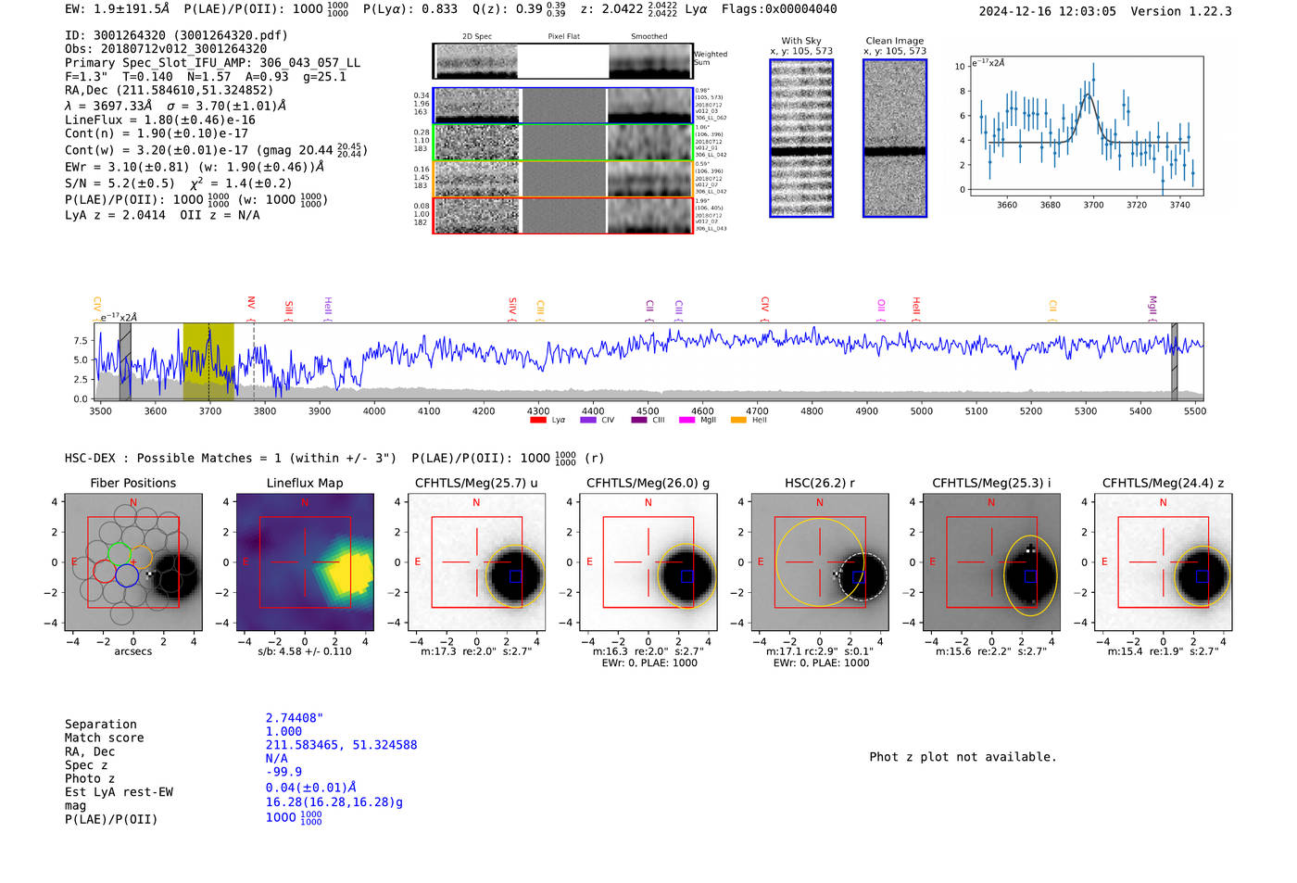Viewport: 1297px width, 883px height.
Task: Select the red-framed 2D spectrum fiber row
Action: point(563,215)
